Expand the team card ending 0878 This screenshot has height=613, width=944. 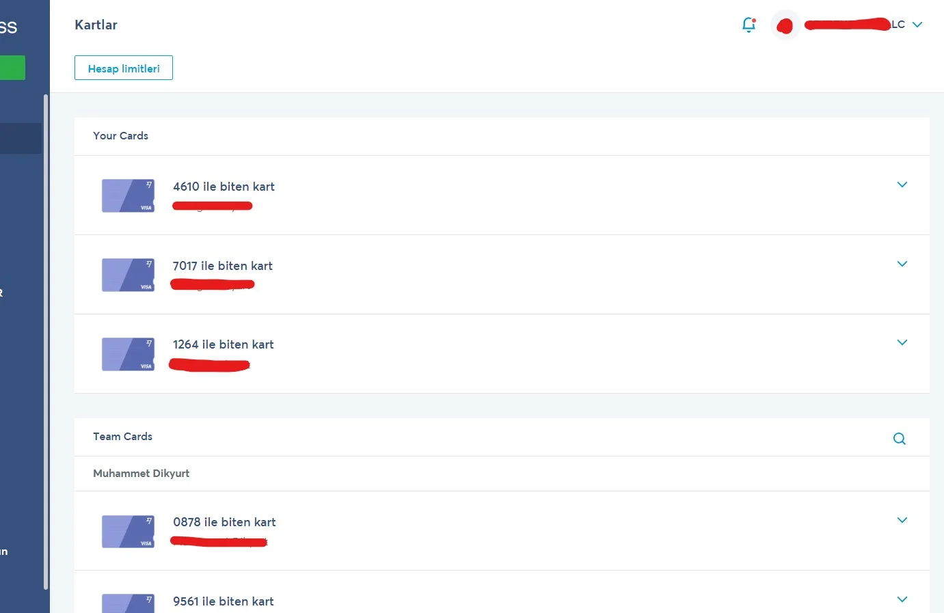click(902, 520)
